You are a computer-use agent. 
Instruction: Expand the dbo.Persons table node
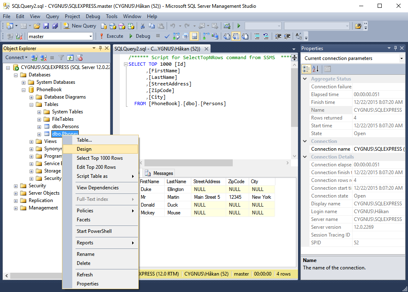tap(39, 127)
